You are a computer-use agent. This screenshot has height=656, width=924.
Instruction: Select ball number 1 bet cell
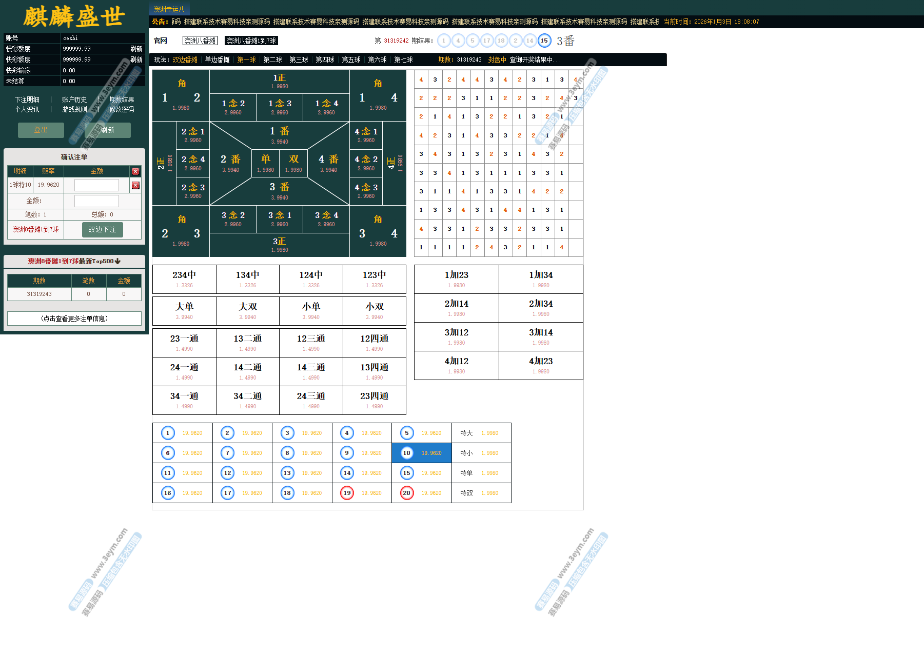point(168,433)
